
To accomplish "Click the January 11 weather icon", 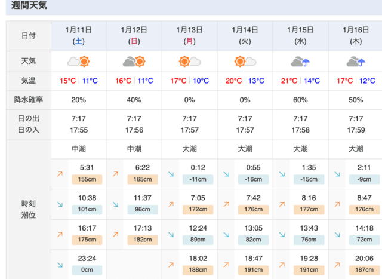I will tap(79, 61).
